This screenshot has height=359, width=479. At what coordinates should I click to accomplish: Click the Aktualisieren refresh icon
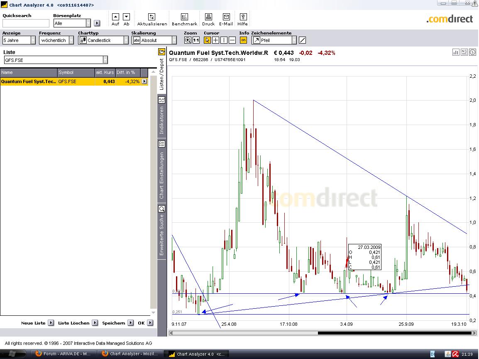pos(152,17)
